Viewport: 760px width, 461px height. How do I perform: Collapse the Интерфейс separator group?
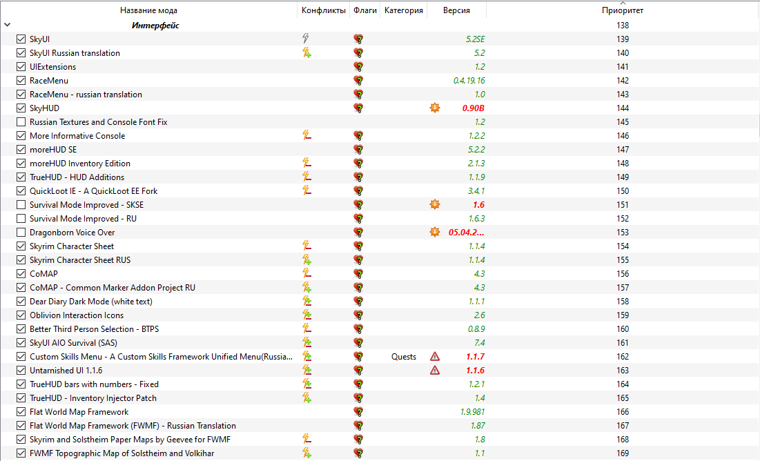tap(8, 25)
